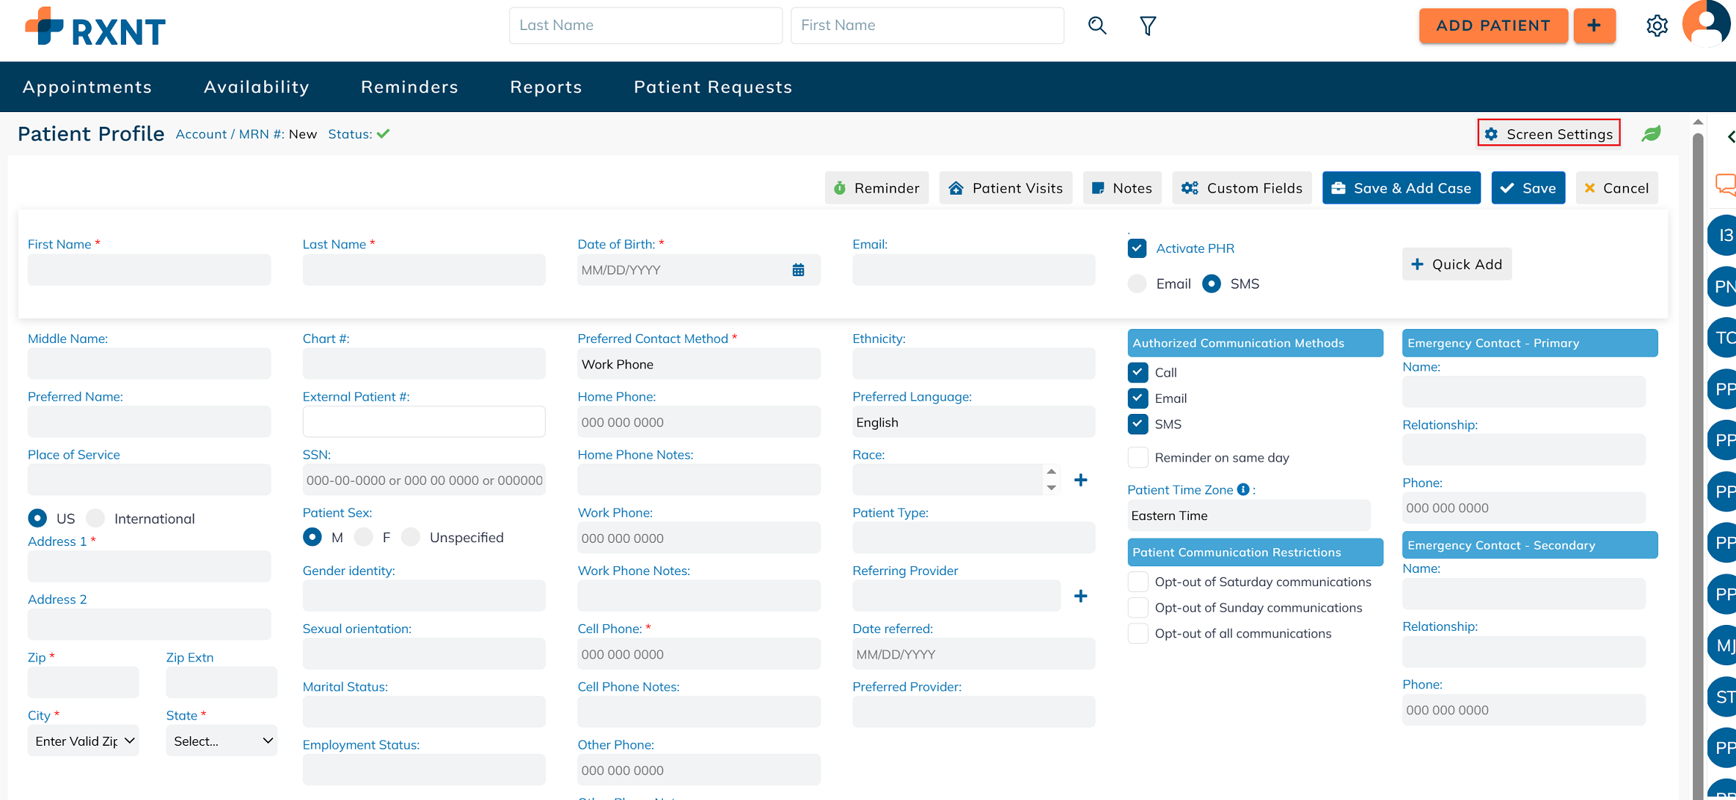Click the Save & Add Case button
This screenshot has height=800, width=1736.
tap(1401, 188)
